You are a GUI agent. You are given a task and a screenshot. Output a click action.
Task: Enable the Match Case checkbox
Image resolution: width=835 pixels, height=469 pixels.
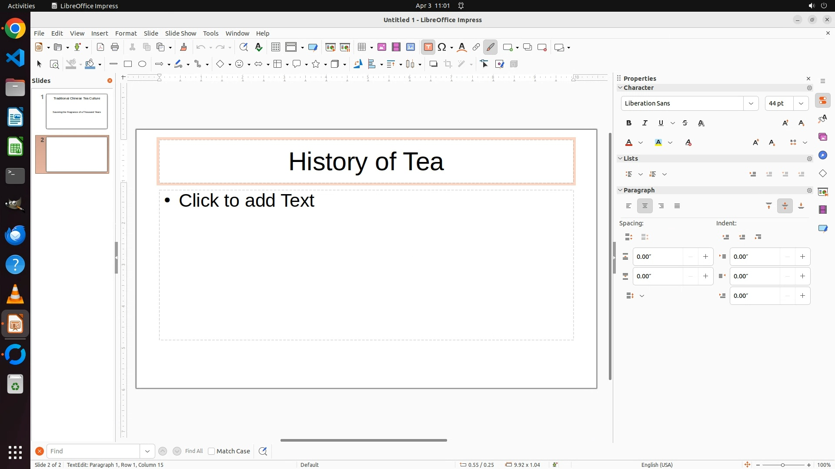tap(211, 451)
